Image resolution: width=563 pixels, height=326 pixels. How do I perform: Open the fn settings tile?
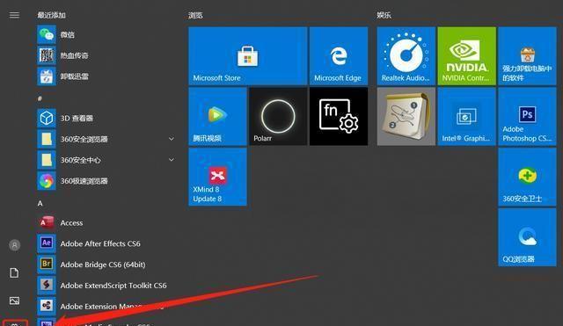[339, 117]
